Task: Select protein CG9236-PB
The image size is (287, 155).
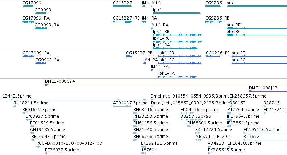Action: tap(213, 56)
